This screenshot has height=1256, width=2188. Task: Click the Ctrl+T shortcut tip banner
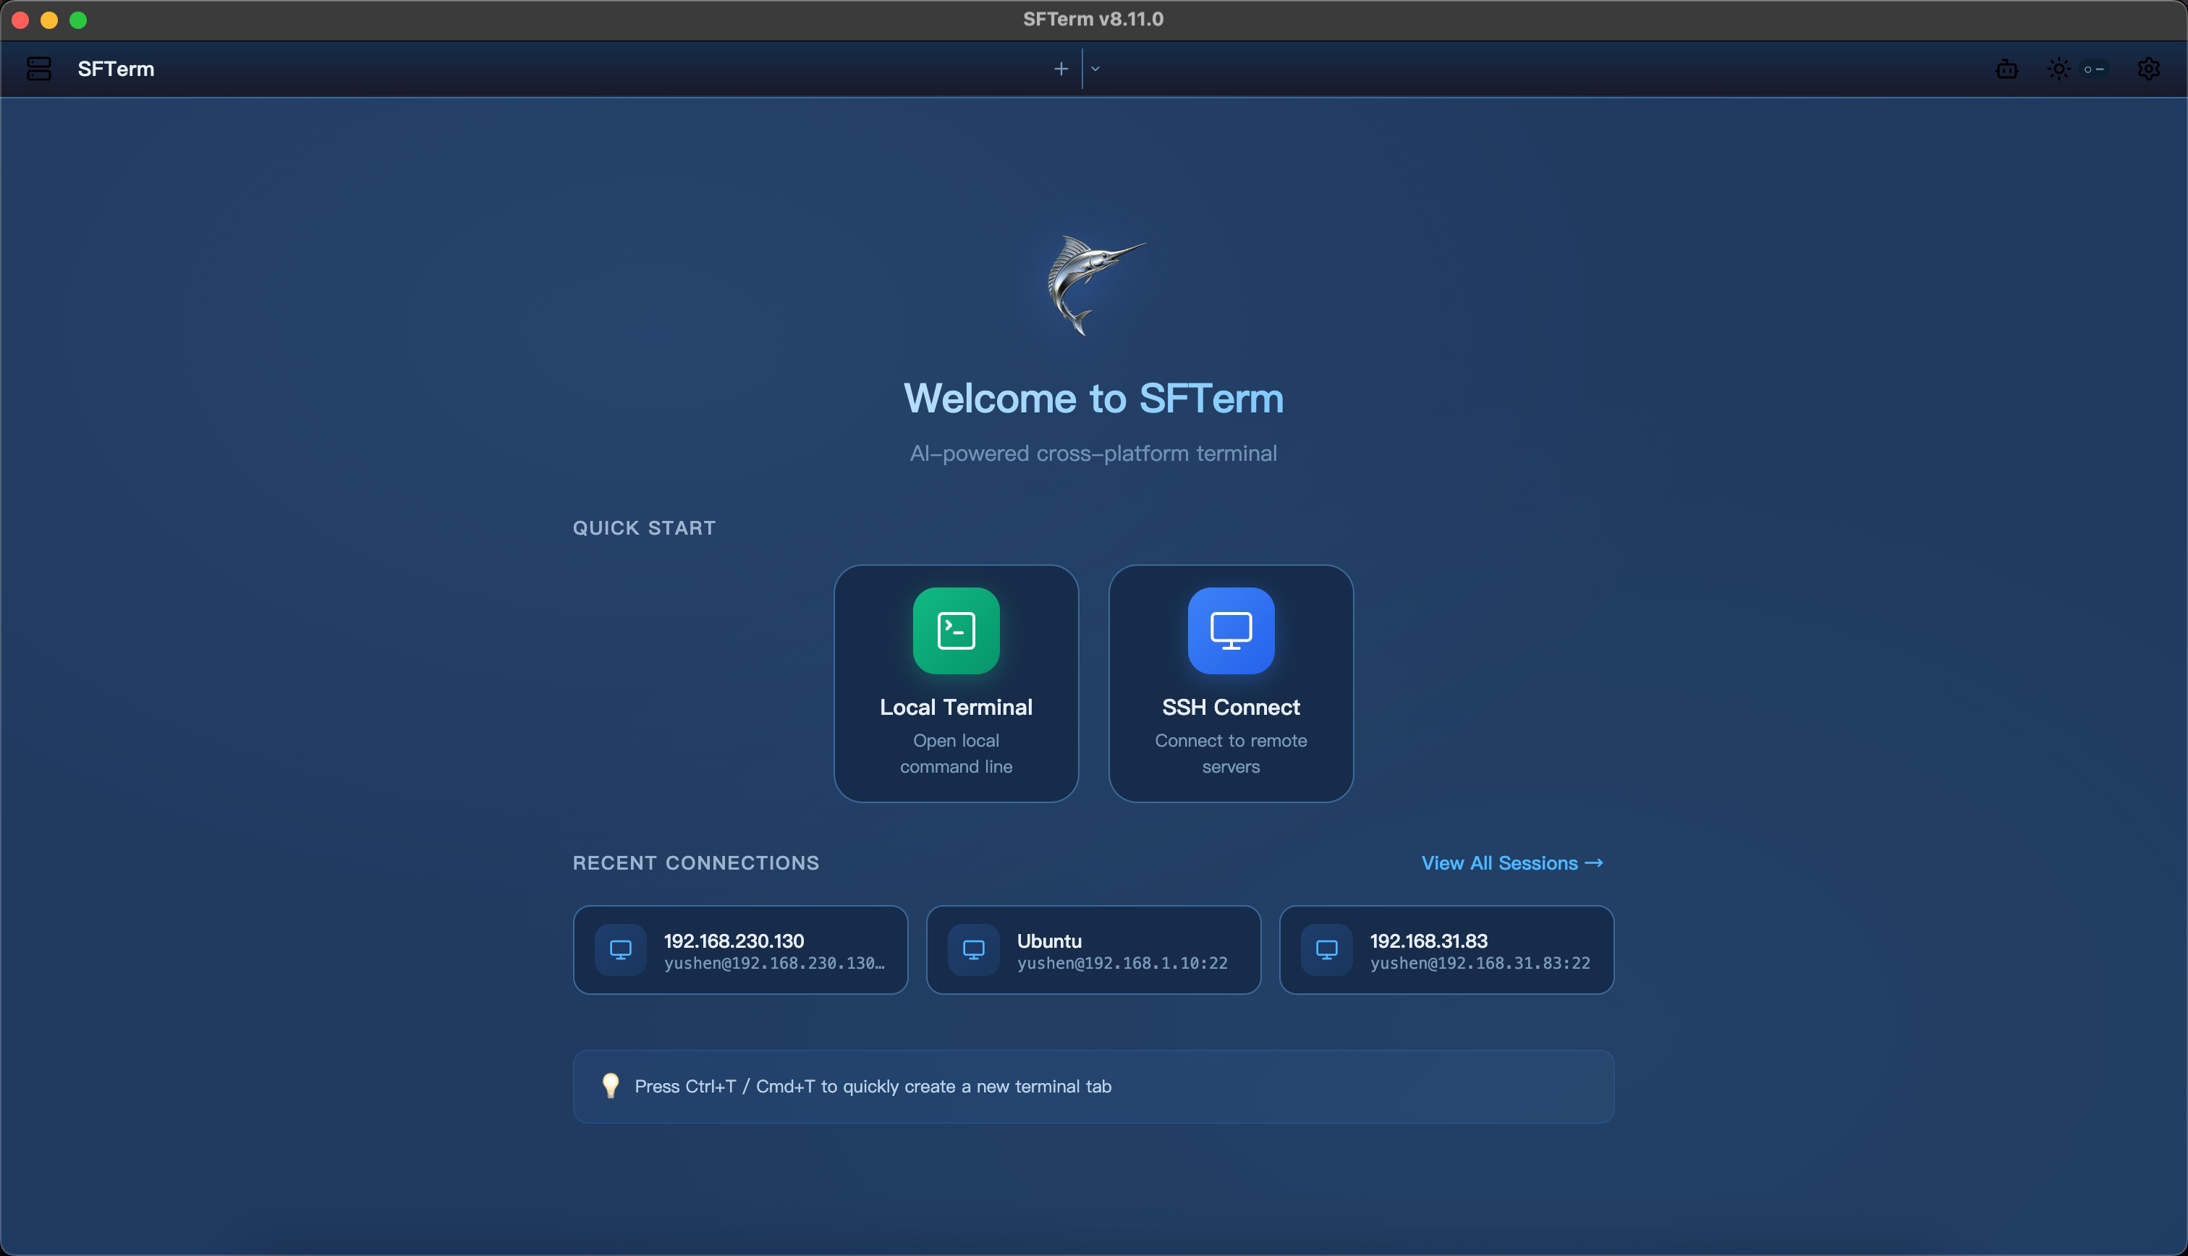pos(1093,1086)
